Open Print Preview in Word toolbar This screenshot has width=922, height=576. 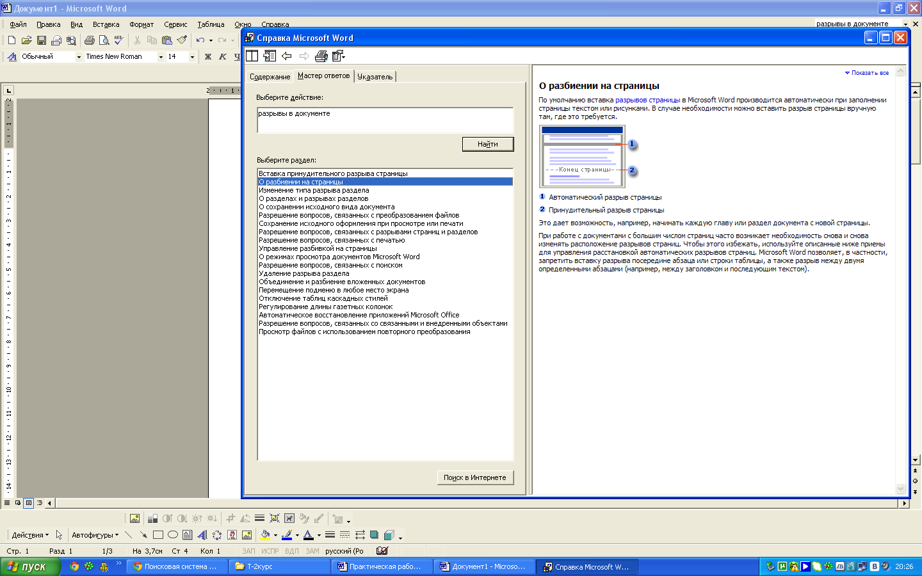[x=104, y=40]
